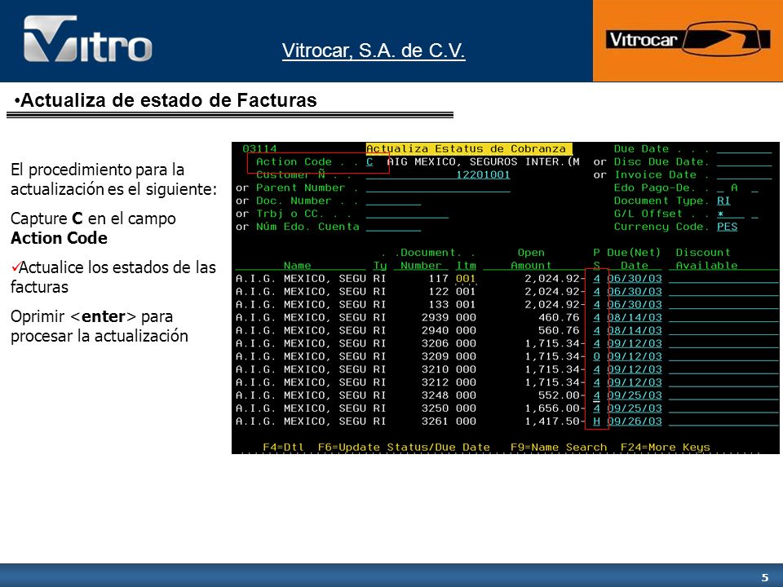Click the screen ID 03114

259,148
